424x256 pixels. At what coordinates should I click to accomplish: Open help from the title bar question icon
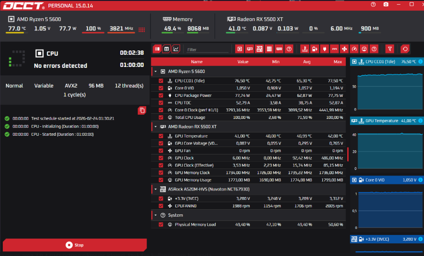point(373,5)
